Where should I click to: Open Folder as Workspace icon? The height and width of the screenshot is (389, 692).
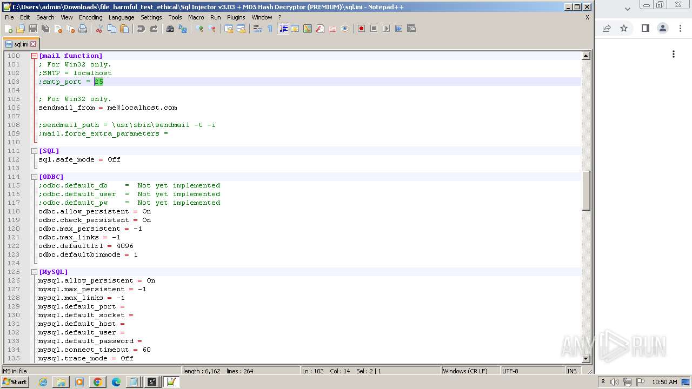332,29
